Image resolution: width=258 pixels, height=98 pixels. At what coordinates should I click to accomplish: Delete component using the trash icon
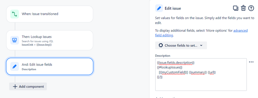[243, 8]
